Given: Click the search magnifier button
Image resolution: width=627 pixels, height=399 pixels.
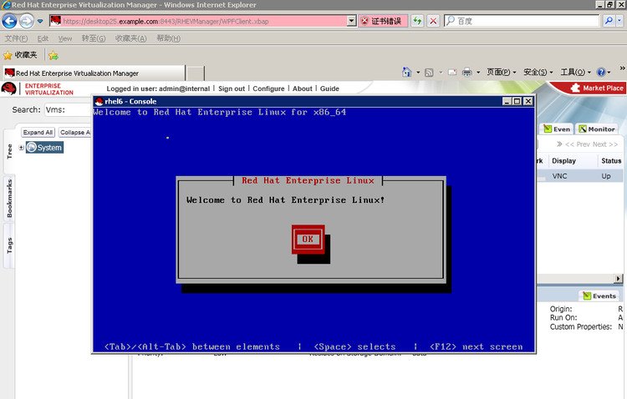Looking at the screenshot, I should (609, 21).
